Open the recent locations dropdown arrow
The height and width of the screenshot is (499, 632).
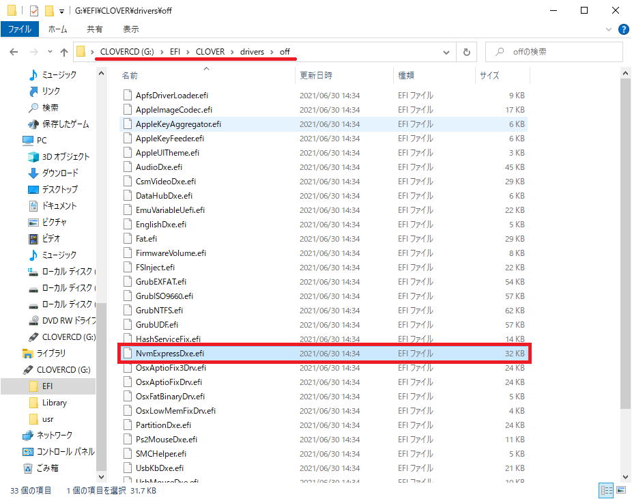coord(50,52)
